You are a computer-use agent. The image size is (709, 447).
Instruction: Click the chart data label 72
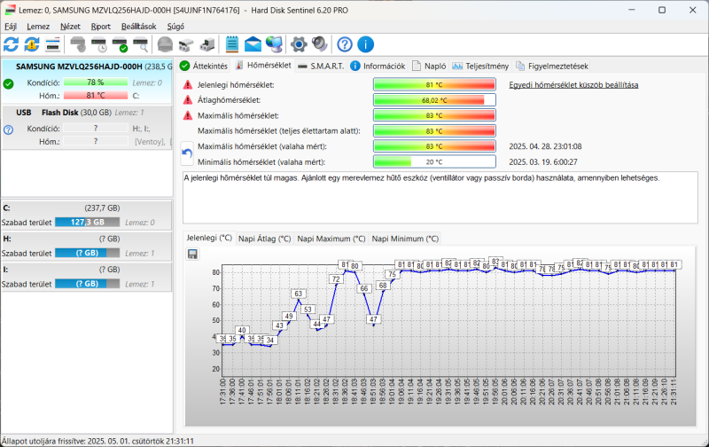pos(336,279)
